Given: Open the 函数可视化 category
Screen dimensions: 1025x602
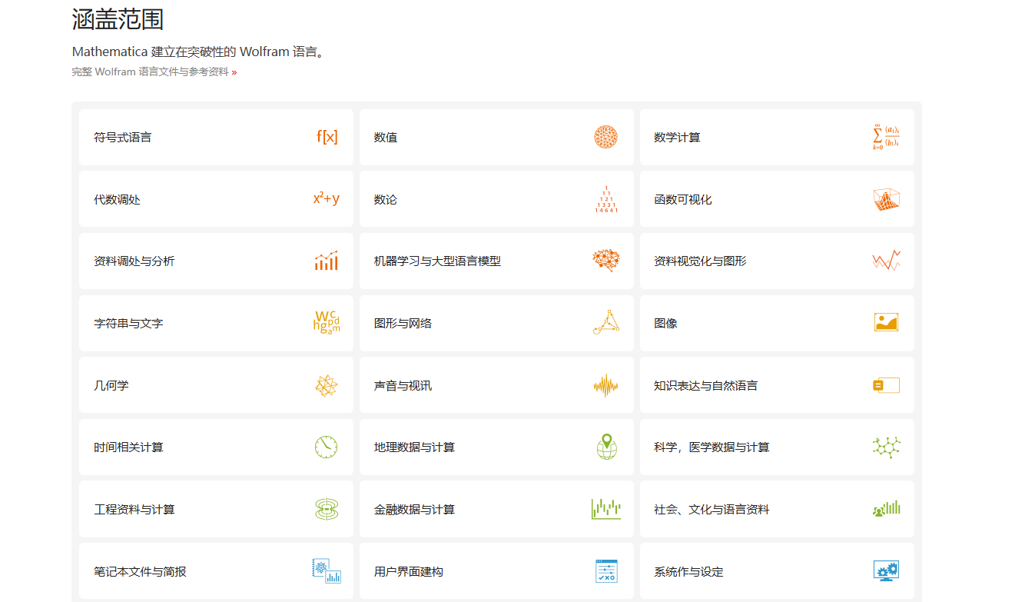Looking at the screenshot, I should pyautogui.click(x=777, y=199).
